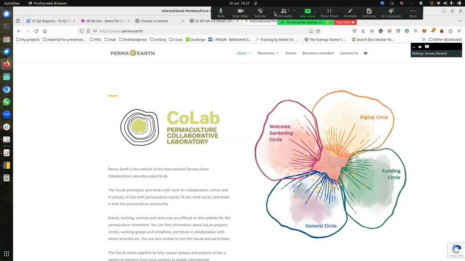Open Firefox tab list view button
This screenshot has width=465, height=261.
(x=18, y=21)
